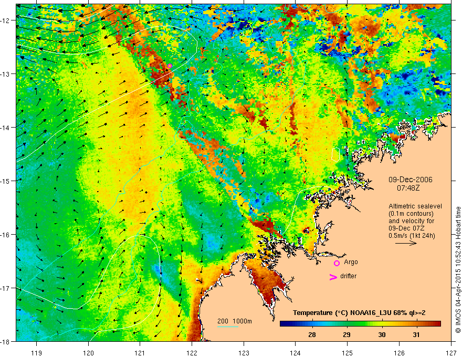Click the magenta drifter legend arrowhead
This screenshot has width=462, height=357.
click(x=333, y=277)
